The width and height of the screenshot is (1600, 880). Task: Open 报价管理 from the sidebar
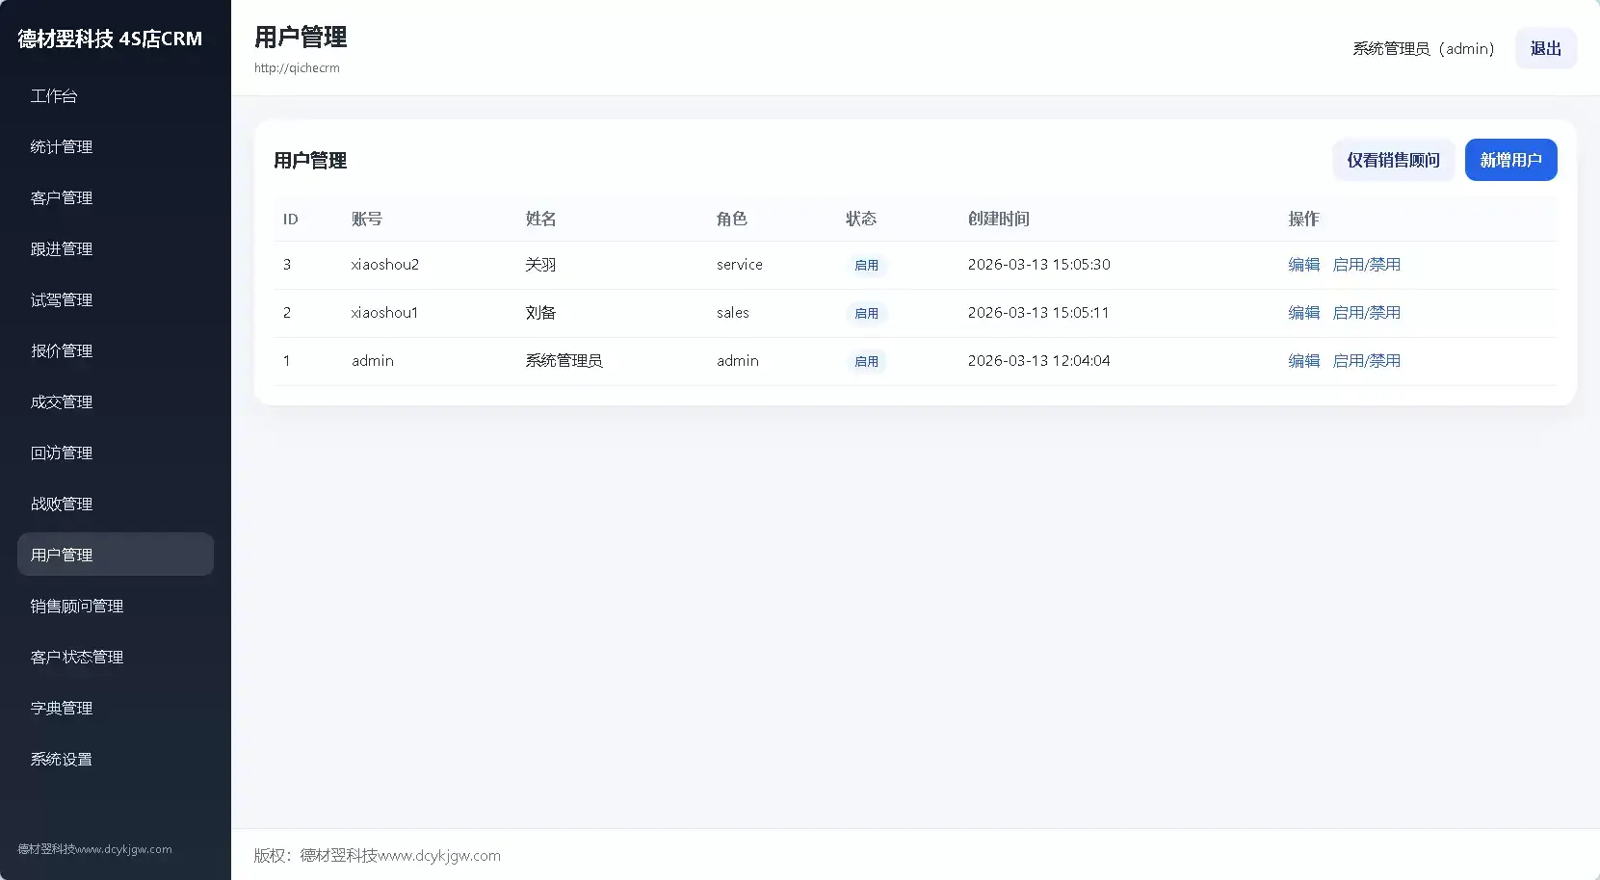62,351
